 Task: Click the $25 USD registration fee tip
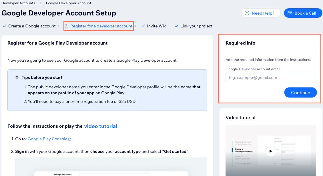pyautogui.click(x=82, y=101)
